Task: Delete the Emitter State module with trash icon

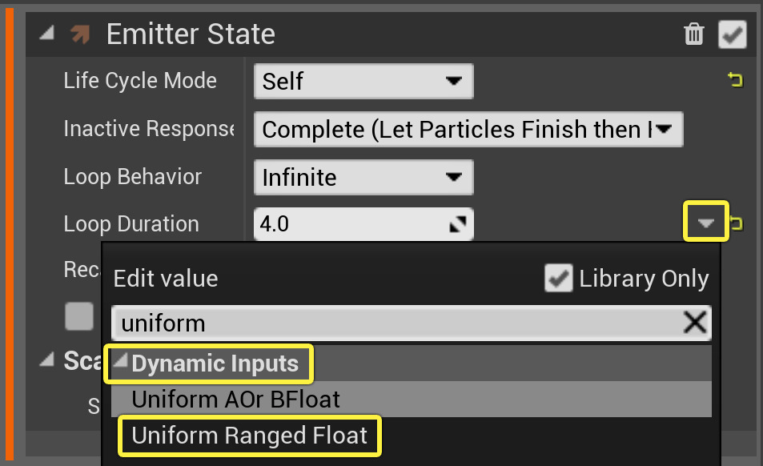Action: (693, 34)
